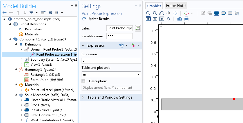Viewport: 243px width, 123px height.
Task: Expand Table and Window Settings section
Action: point(110,97)
